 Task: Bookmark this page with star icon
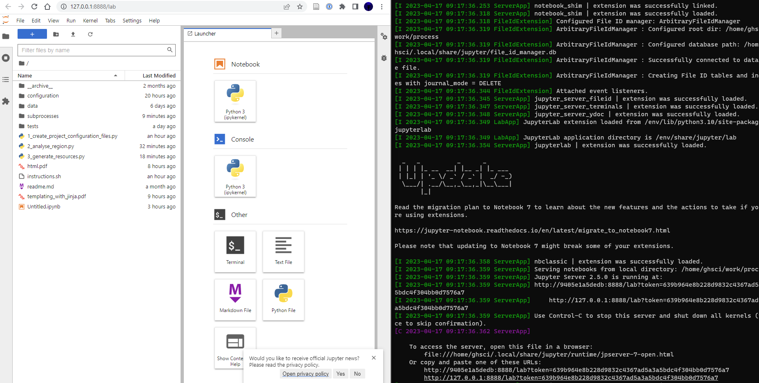click(300, 7)
